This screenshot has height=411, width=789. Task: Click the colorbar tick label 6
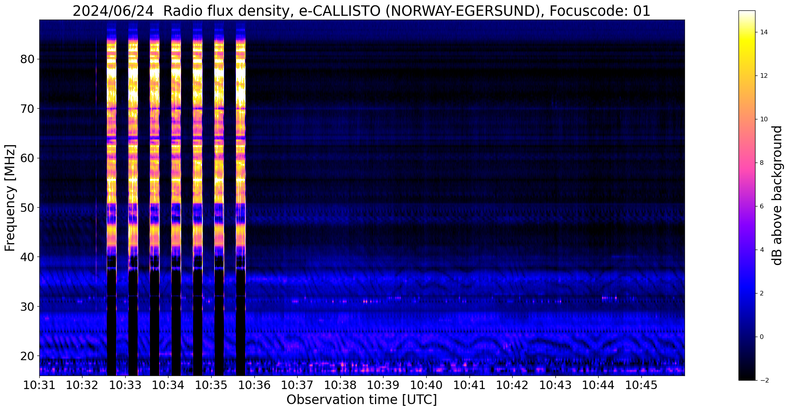point(761,206)
